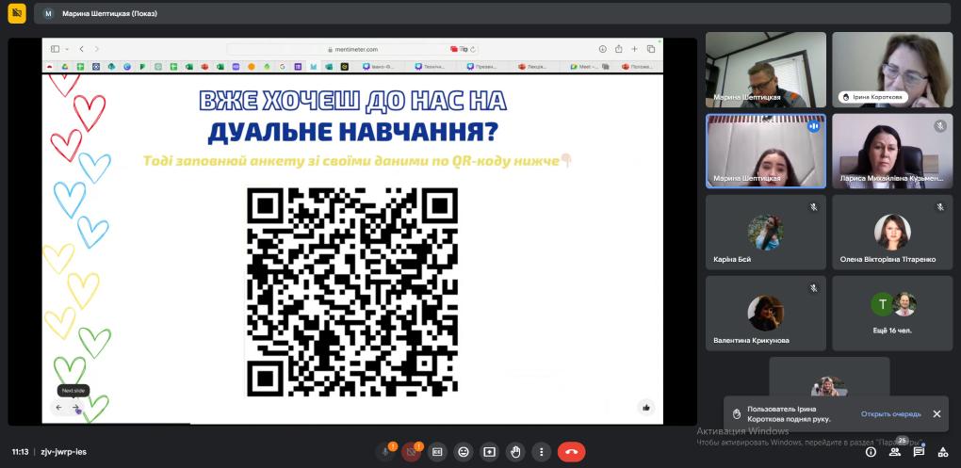961x468 pixels.
Task: Click the "ДУАЛЬНЕ НАВЧАННЯ?" slide heading
Action: click(x=353, y=133)
